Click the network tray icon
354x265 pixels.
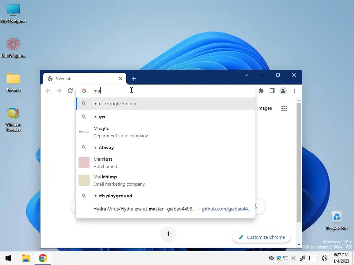pyautogui.click(x=286, y=258)
